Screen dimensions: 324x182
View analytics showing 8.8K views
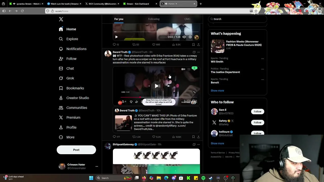pos(176,44)
